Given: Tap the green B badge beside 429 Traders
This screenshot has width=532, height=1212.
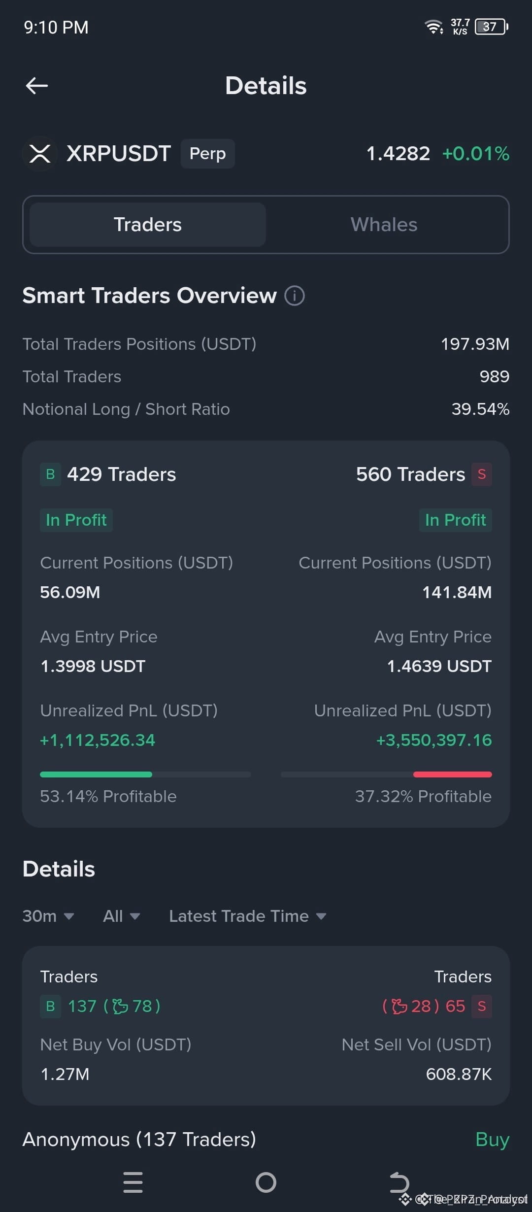Looking at the screenshot, I should [x=50, y=474].
